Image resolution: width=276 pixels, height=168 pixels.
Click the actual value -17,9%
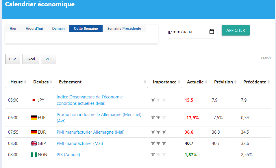(192, 117)
